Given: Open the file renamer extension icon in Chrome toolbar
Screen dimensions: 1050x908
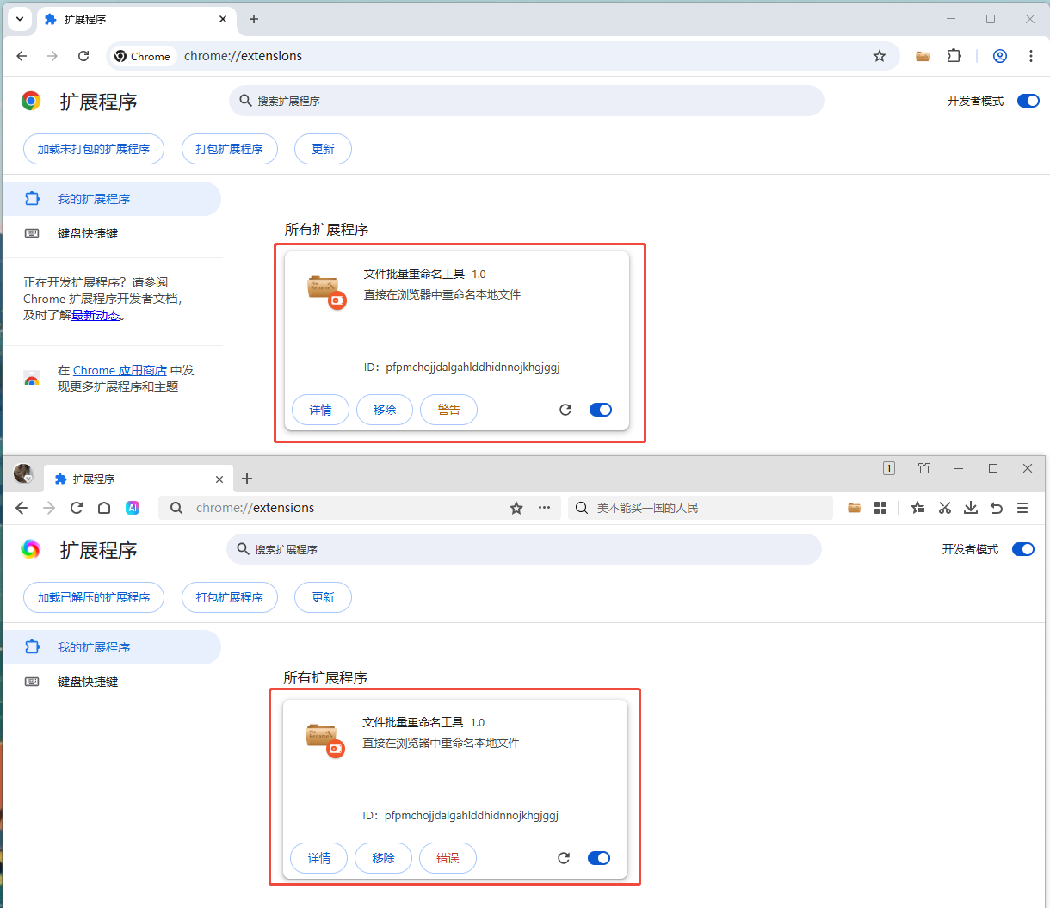Looking at the screenshot, I should click(923, 56).
